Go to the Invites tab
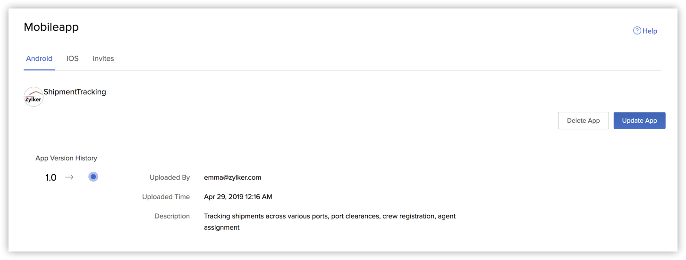 tap(103, 59)
